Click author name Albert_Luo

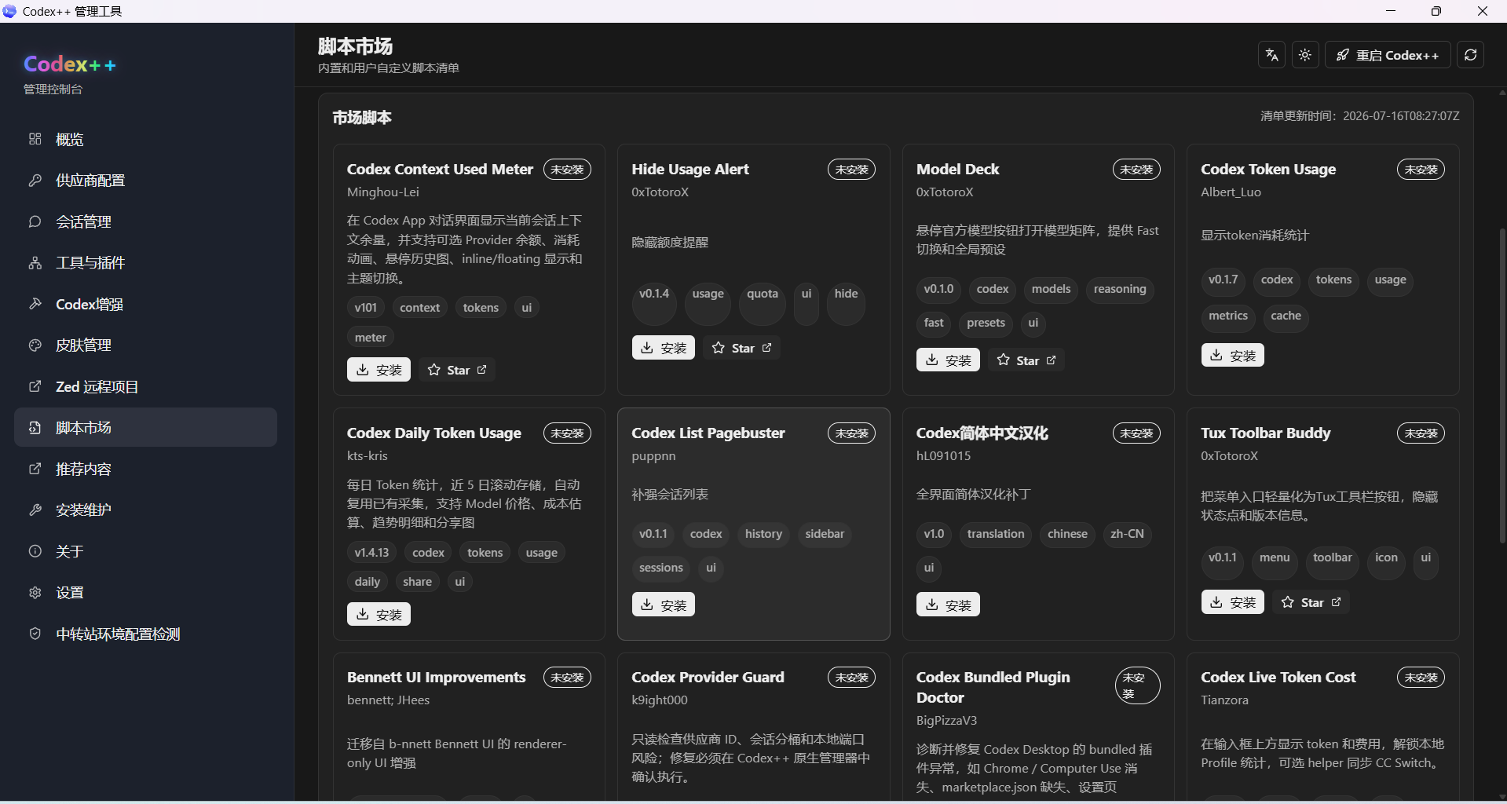click(1231, 192)
